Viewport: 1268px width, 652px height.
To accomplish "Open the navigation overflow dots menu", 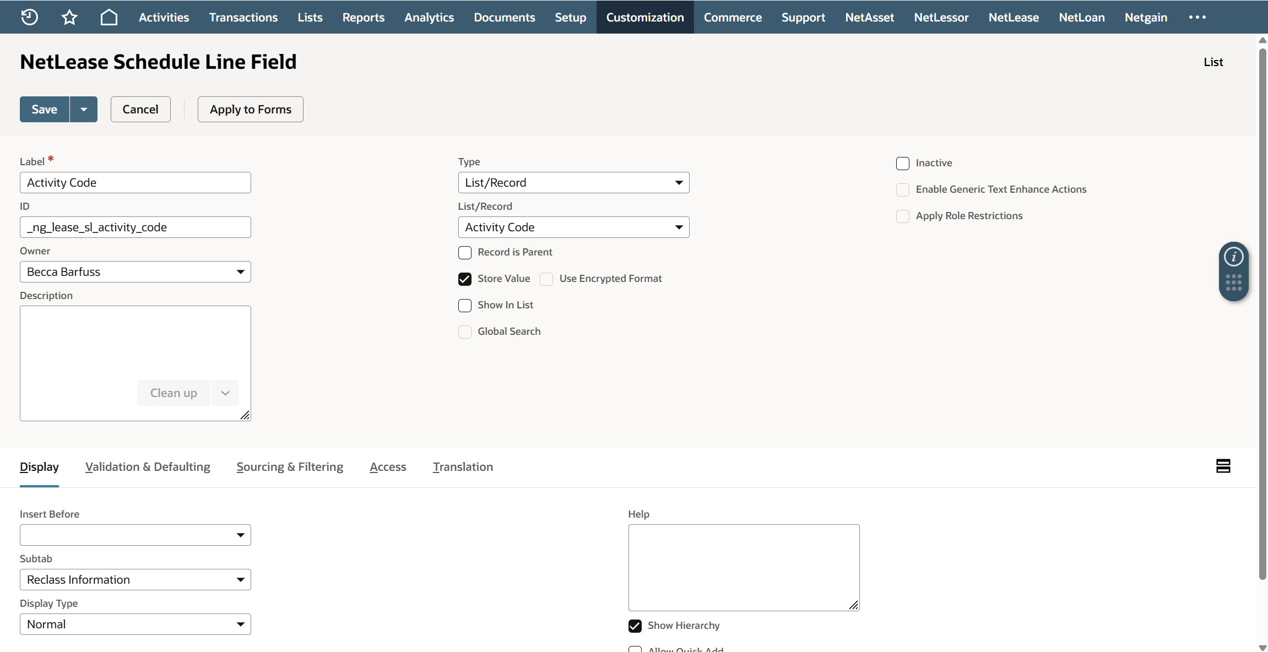I will tap(1197, 17).
